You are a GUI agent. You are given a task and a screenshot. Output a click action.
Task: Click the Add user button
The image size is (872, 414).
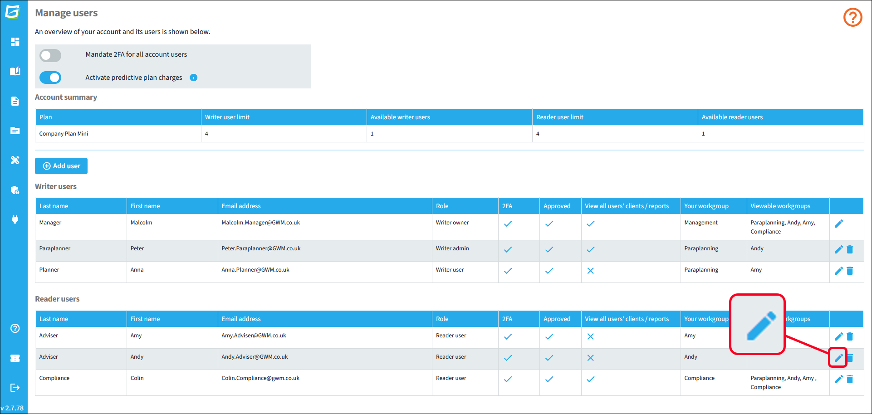(61, 166)
